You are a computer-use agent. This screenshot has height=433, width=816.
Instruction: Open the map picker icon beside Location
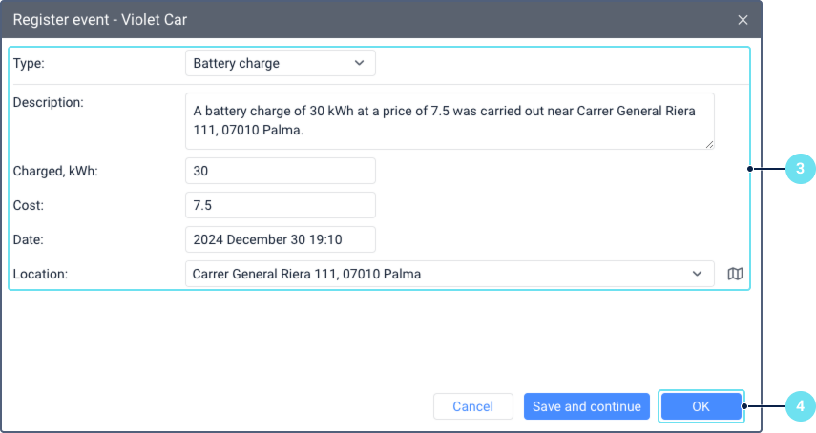pos(735,275)
